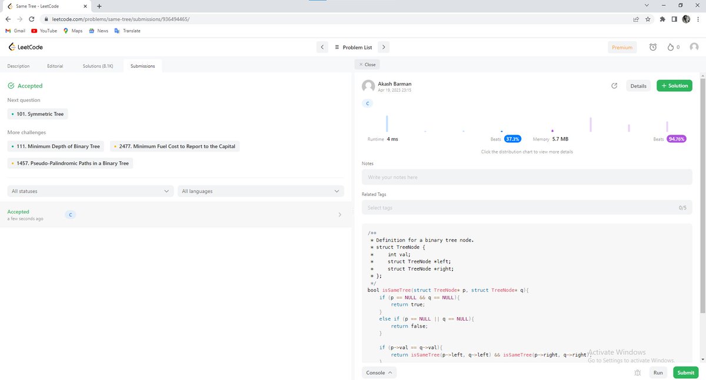Screen dimensions: 706x380
Task: Click the C language badge under the name
Action: 368,104
